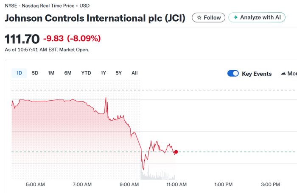Click the price spike peak before 8 AM

(105, 98)
